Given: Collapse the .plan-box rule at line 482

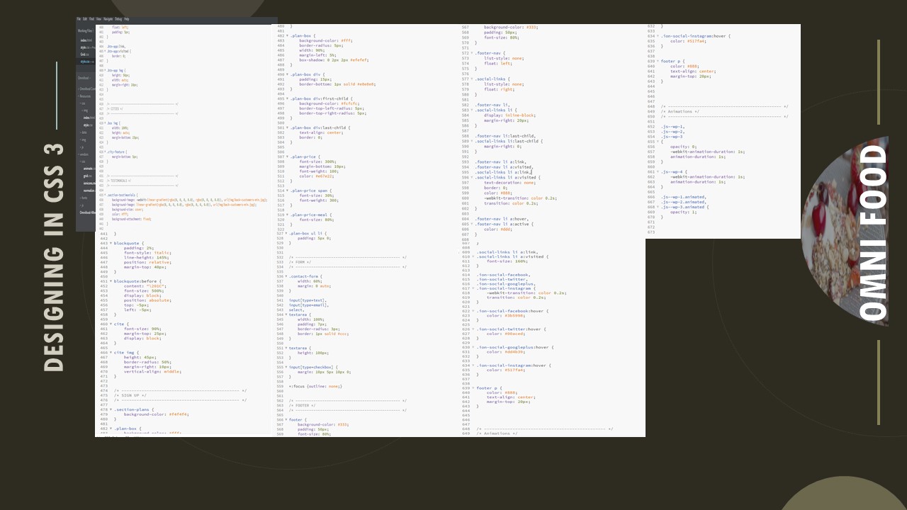Looking at the screenshot, I should (287, 35).
